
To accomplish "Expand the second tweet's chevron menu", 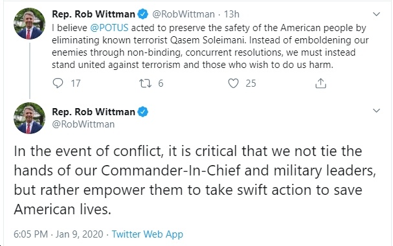I will 376,111.
